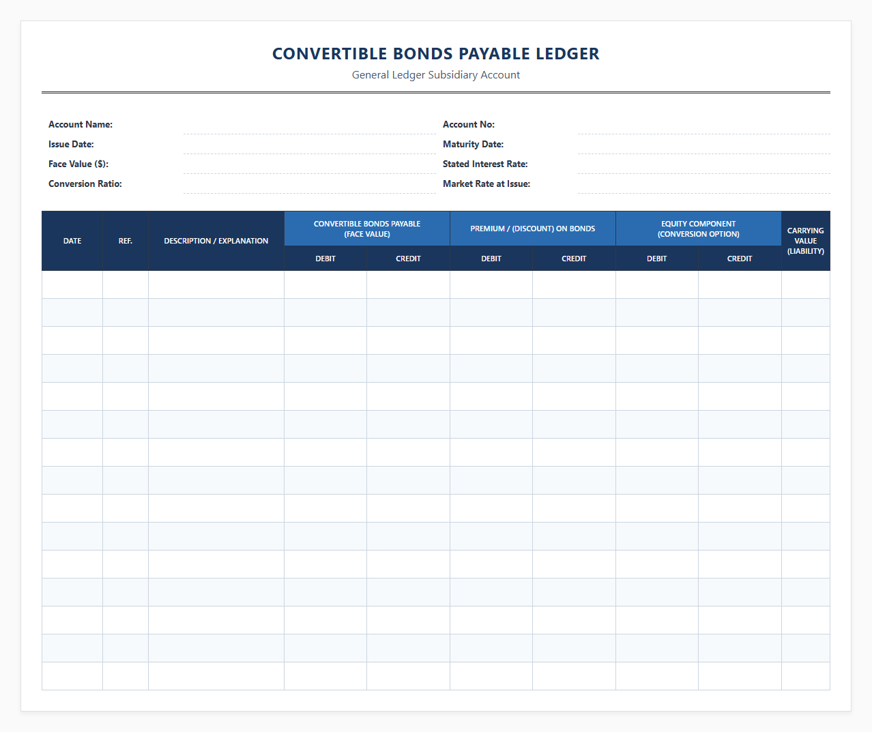This screenshot has width=872, height=732.
Task: Click the Equity Component (Conversion Option) header
Action: [699, 229]
